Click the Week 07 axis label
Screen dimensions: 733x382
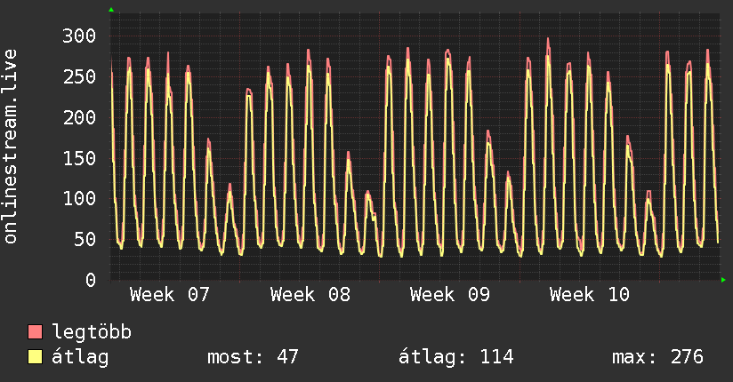click(x=170, y=295)
